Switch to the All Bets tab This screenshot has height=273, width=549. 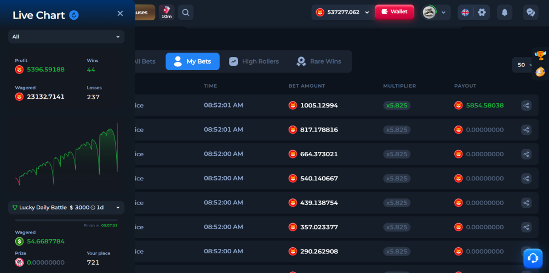click(x=144, y=61)
